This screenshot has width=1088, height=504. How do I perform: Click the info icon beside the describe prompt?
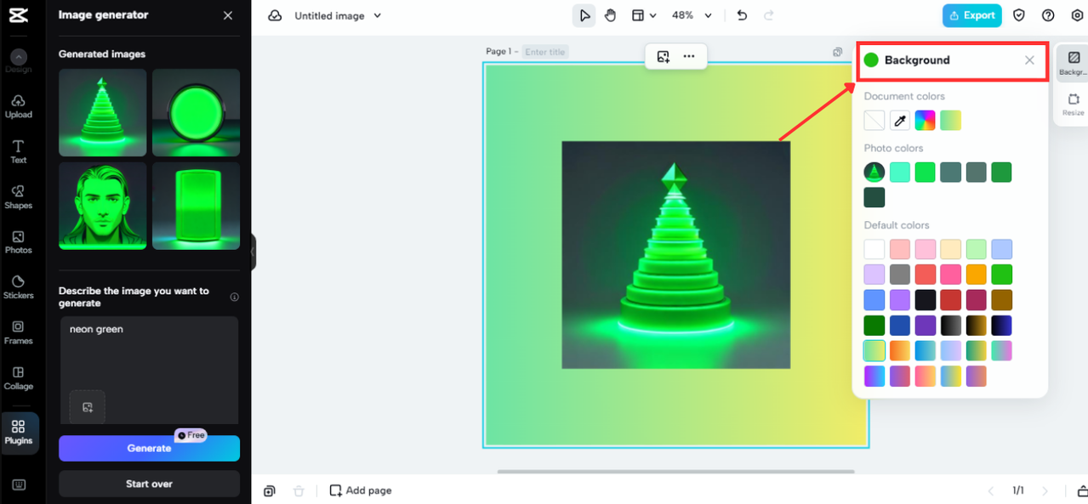234,297
